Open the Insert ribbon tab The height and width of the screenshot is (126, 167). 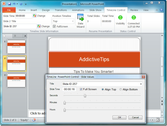[34, 10]
